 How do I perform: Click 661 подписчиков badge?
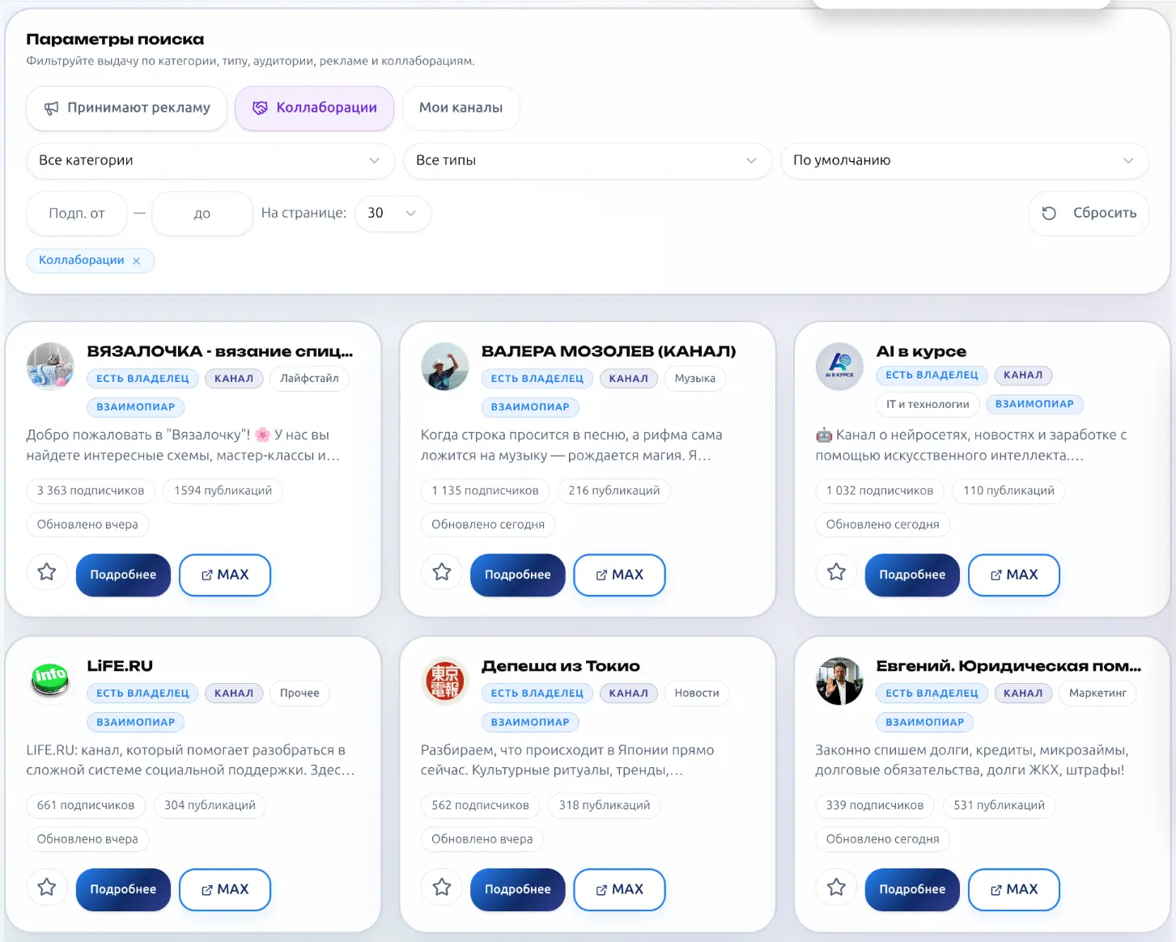pos(86,805)
